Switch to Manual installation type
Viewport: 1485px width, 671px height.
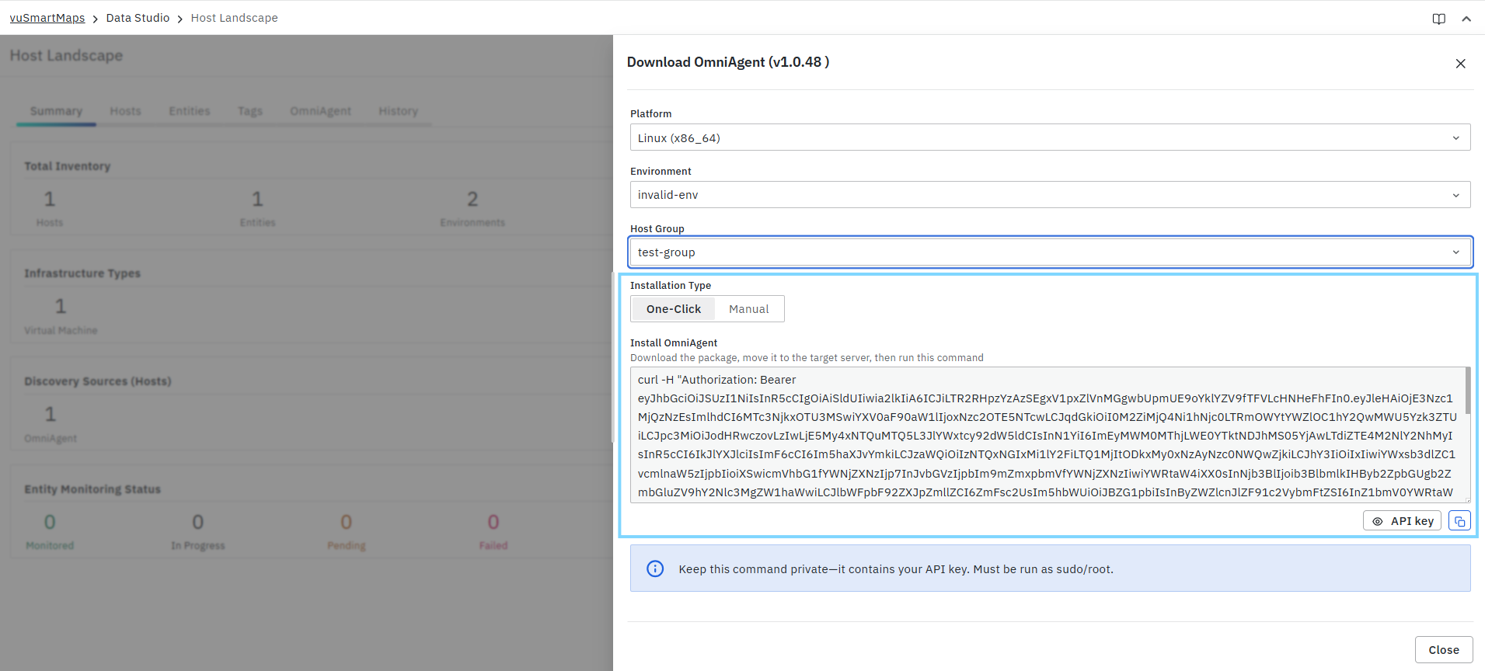coord(748,309)
